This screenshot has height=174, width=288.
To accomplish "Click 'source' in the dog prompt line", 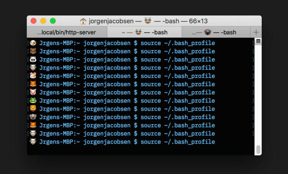I will (x=151, y=43).
